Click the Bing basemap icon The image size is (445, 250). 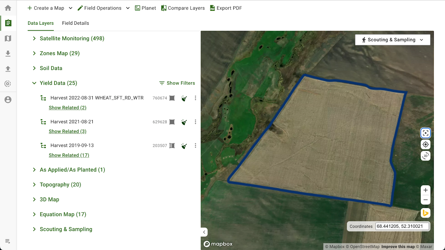pos(425,213)
